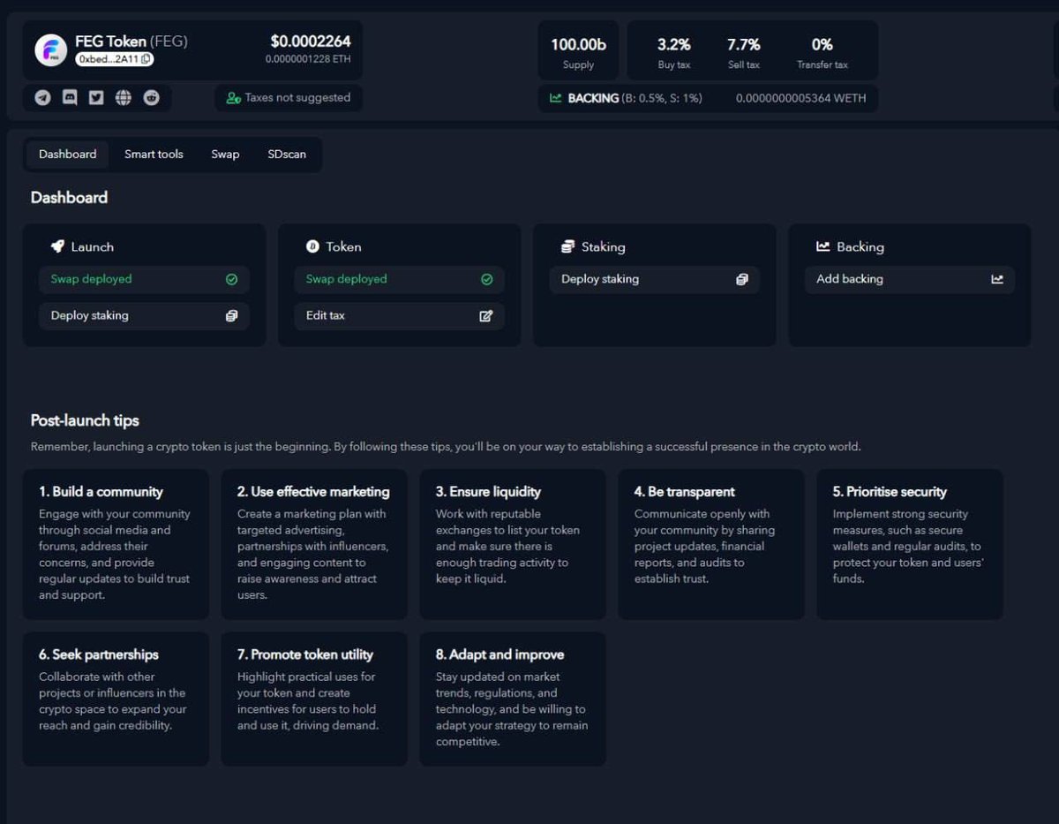The height and width of the screenshot is (824, 1059).
Task: Click the coin icon beside Token
Action: coord(312,246)
